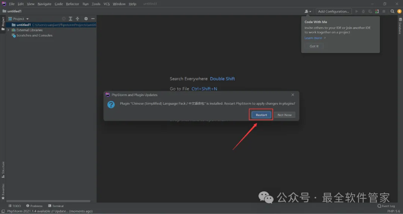The image size is (403, 214).
Task: Open Project panel gear options
Action: 86,19
